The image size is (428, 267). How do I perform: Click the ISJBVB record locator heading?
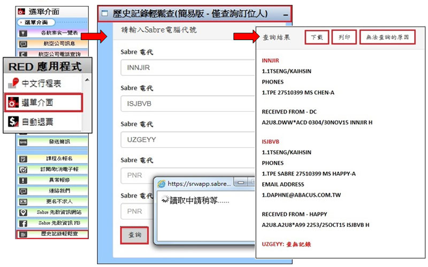271,142
